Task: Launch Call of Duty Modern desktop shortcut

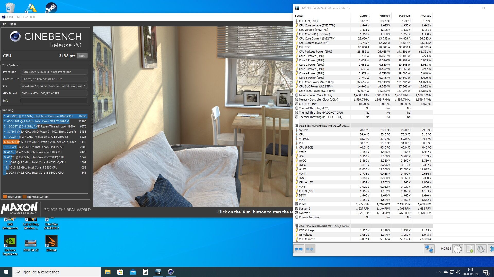Action: tap(31, 224)
